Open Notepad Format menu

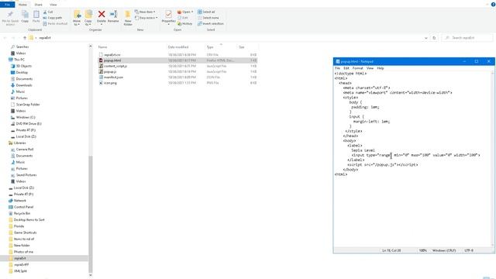tap(358, 68)
